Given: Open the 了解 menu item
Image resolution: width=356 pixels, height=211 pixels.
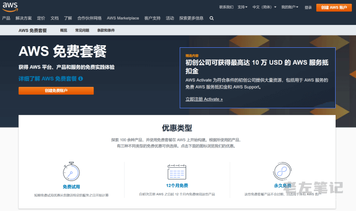Looking at the screenshot, I should point(68,18).
